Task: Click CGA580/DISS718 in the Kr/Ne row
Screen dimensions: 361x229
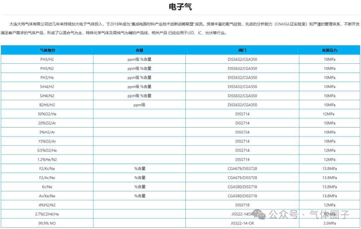Action: 242,187
